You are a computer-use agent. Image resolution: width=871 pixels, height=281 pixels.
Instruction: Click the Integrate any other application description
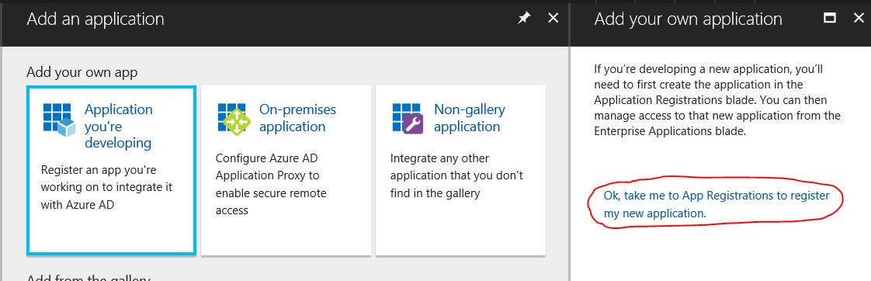pos(456,175)
